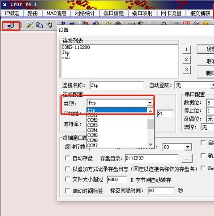Enable 以追加方式记录存盘日志 checkbox
The height and width of the screenshot is (216, 214).
point(68,169)
